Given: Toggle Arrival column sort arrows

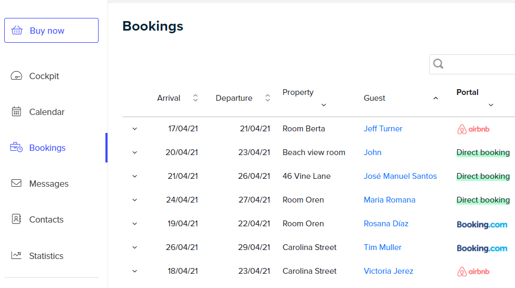Looking at the screenshot, I should pos(196,98).
